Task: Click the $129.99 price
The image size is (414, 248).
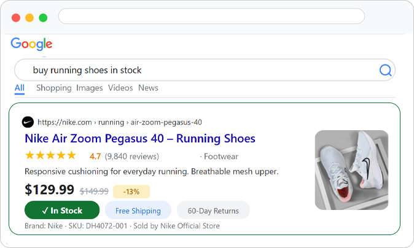Action: coord(49,190)
